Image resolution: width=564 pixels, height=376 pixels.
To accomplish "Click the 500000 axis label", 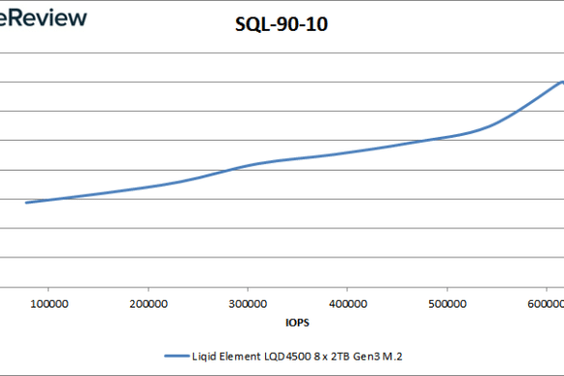I will pyautogui.click(x=447, y=304).
